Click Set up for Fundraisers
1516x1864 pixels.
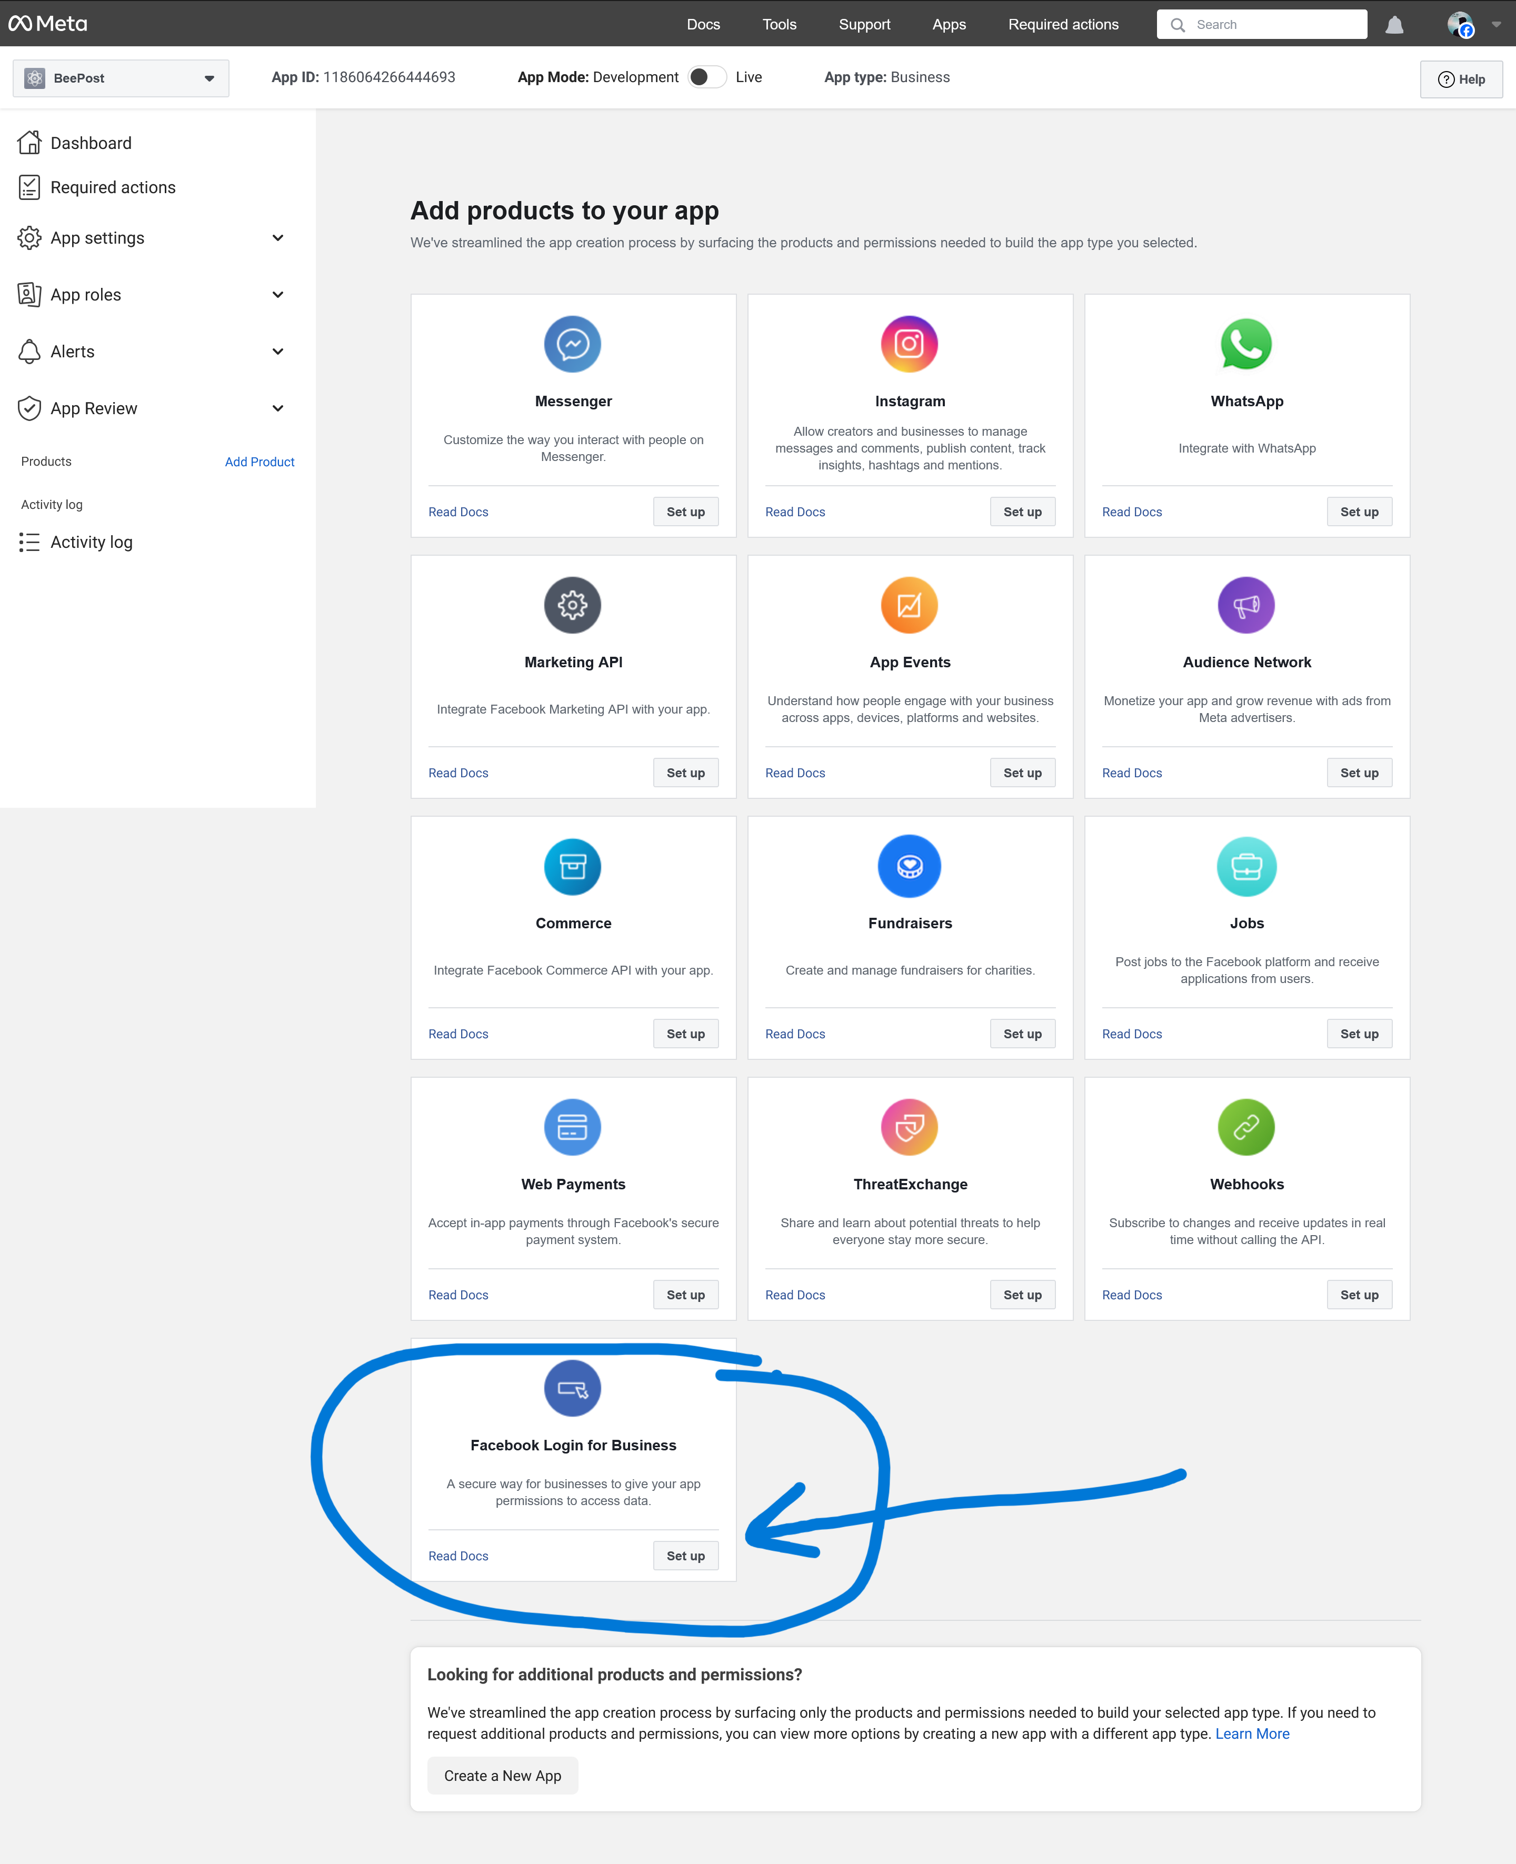click(x=1023, y=1034)
